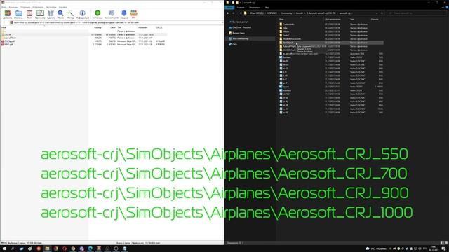Open the notification center in system tray
Image resolution: width=449 pixels, height=252 pixels.
[x=443, y=248]
